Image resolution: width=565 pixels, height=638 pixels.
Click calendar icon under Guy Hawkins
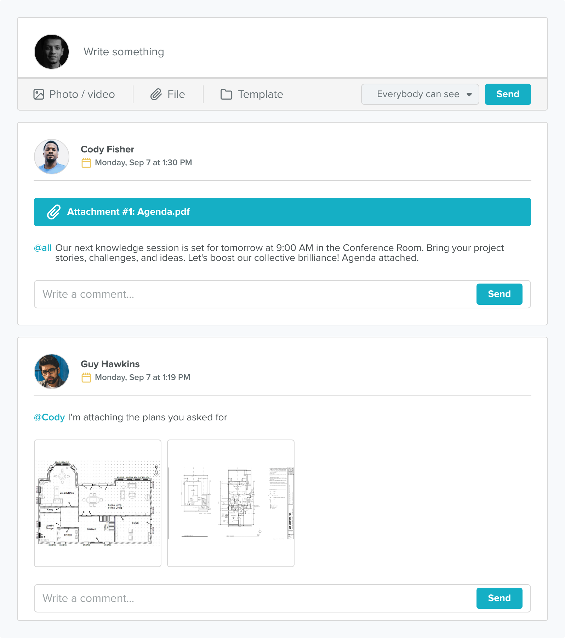86,377
